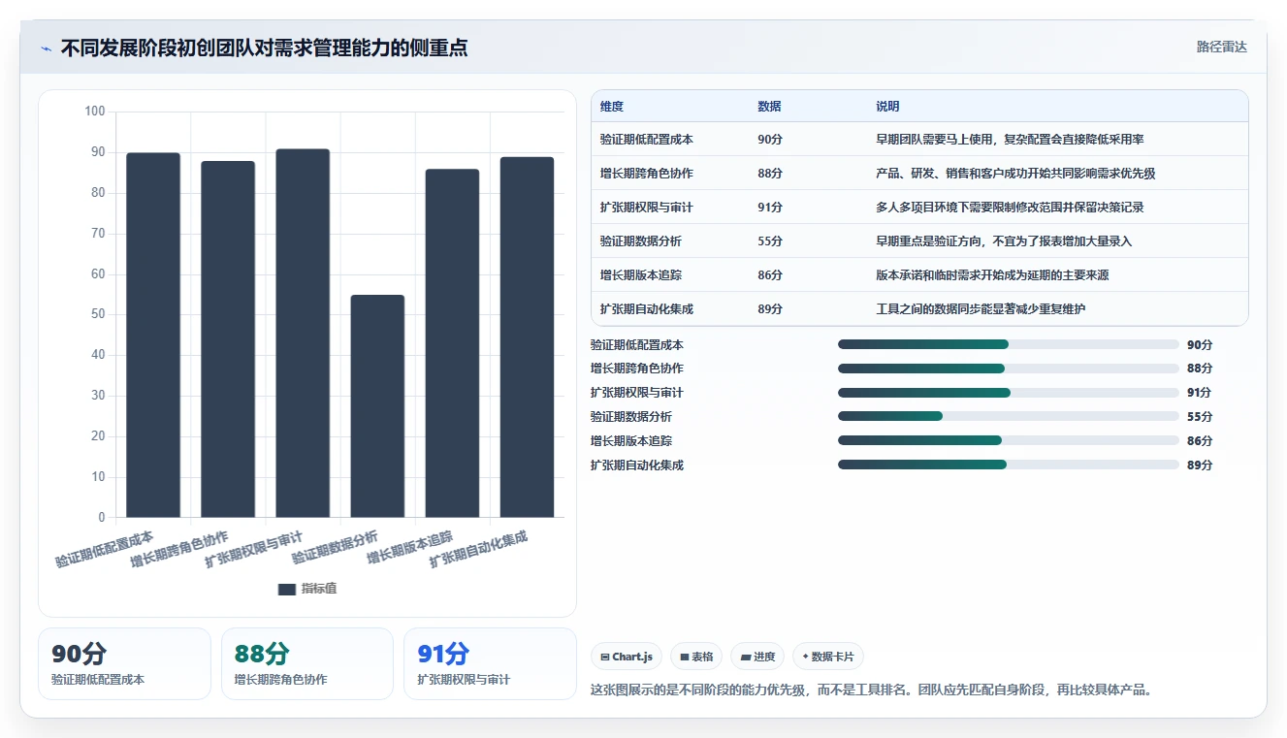The image size is (1287, 738).
Task: Click the 88分 增长期跨角色协作 stat card
Action: 307,663
